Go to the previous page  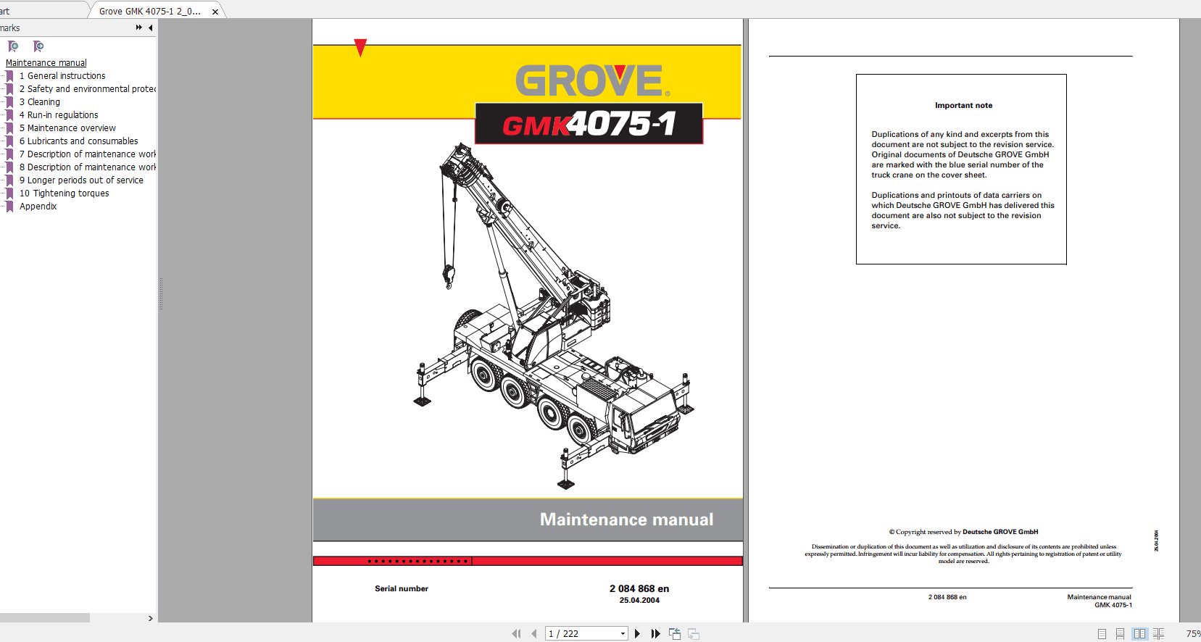tap(534, 633)
